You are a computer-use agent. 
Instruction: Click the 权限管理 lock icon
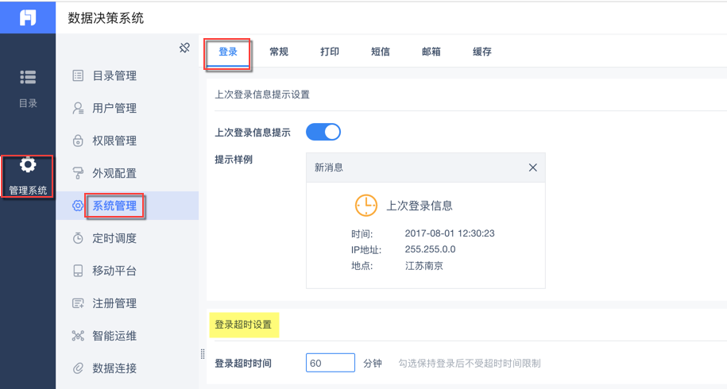tap(78, 141)
